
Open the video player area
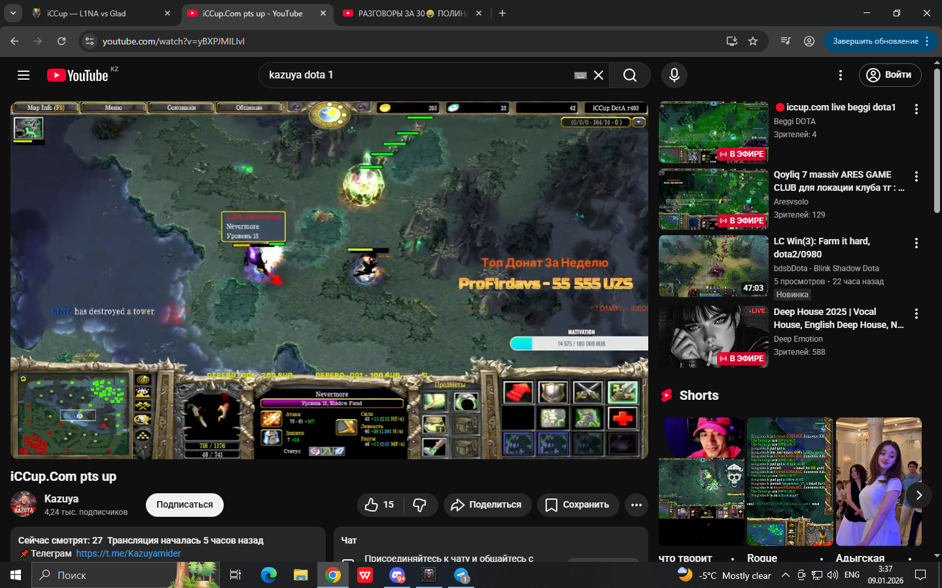pos(329,280)
